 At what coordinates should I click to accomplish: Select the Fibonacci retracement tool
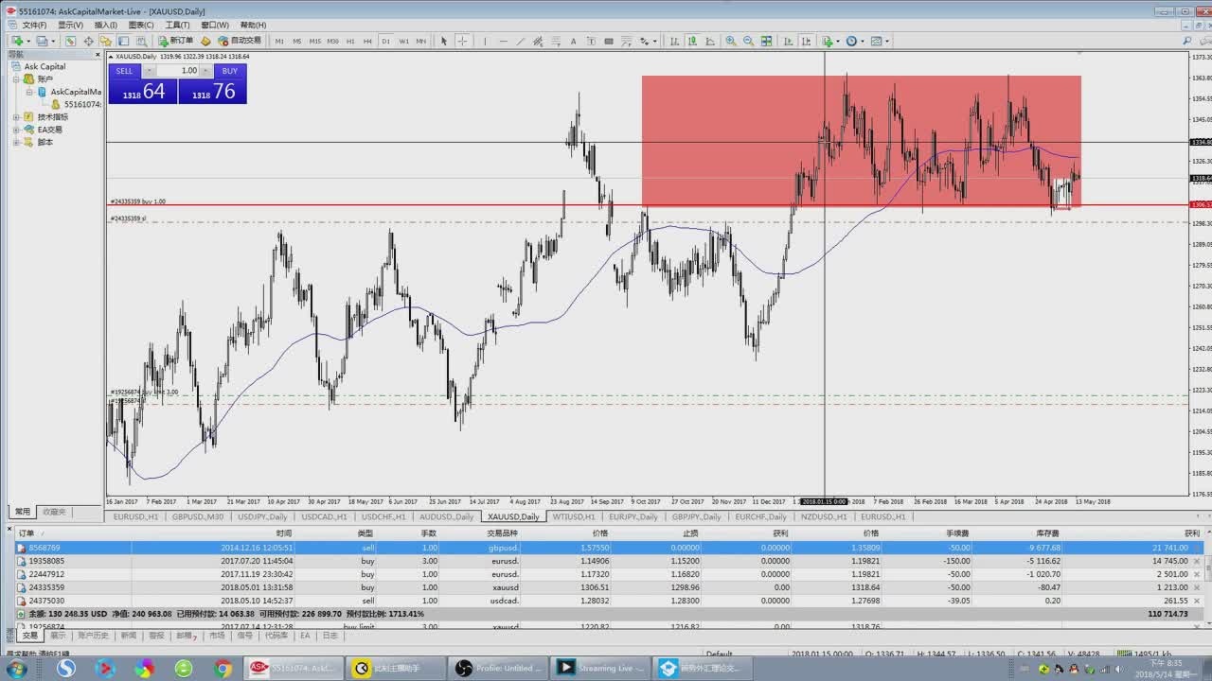coord(556,41)
